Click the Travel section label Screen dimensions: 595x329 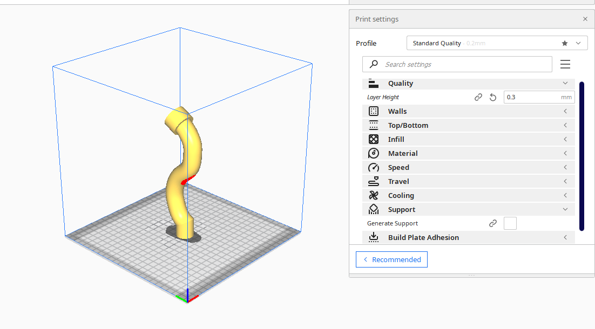[398, 182]
